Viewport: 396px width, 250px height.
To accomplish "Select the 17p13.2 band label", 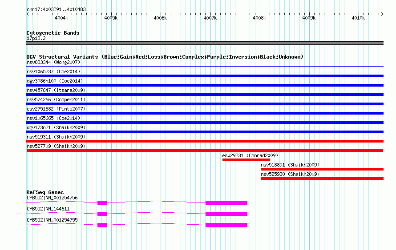I will coord(36,38).
